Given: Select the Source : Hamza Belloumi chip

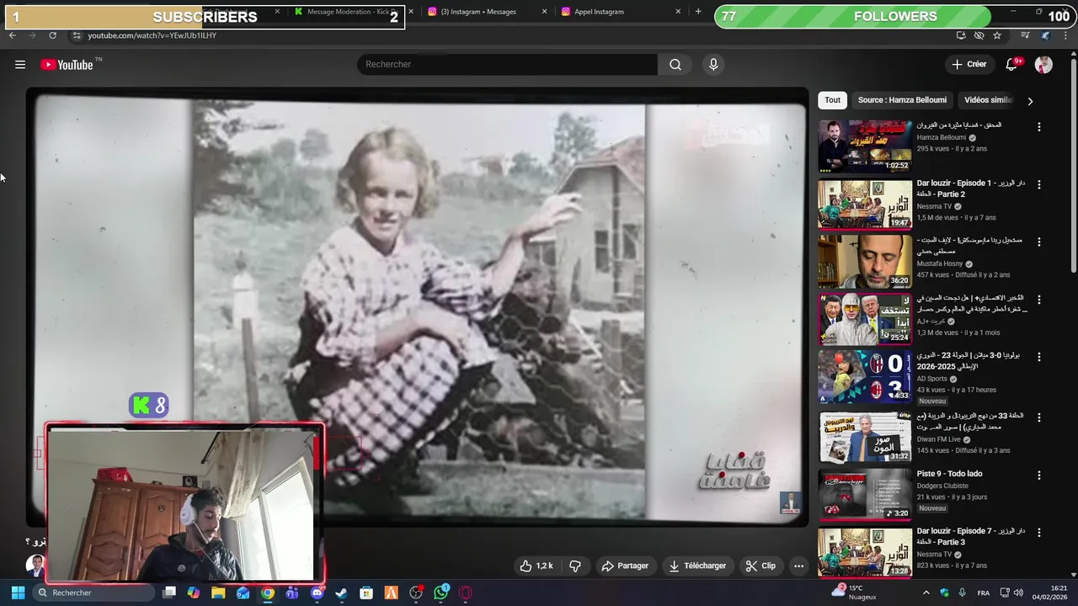Looking at the screenshot, I should coord(902,100).
